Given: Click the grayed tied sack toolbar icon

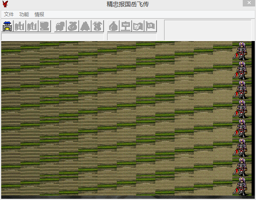Looking at the screenshot, I should pos(113,26).
